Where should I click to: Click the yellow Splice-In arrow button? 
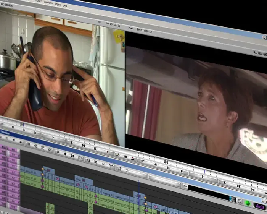tap(117, 155)
